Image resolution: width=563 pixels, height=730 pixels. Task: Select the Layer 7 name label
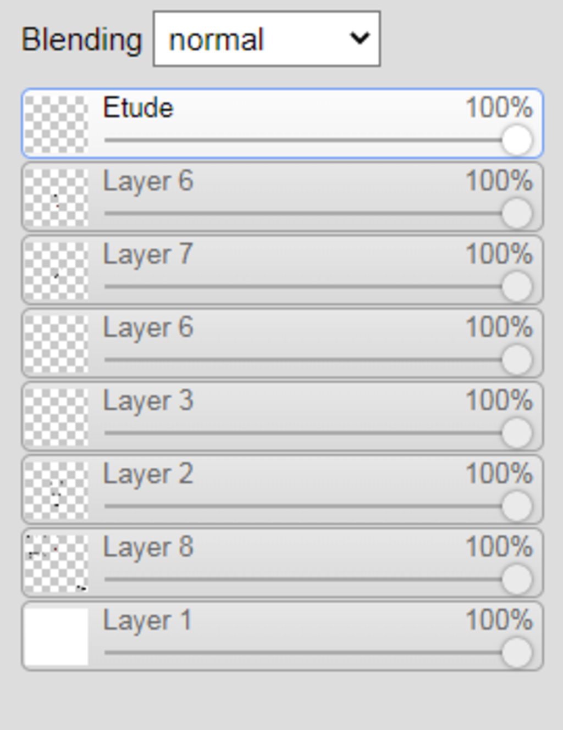click(148, 255)
